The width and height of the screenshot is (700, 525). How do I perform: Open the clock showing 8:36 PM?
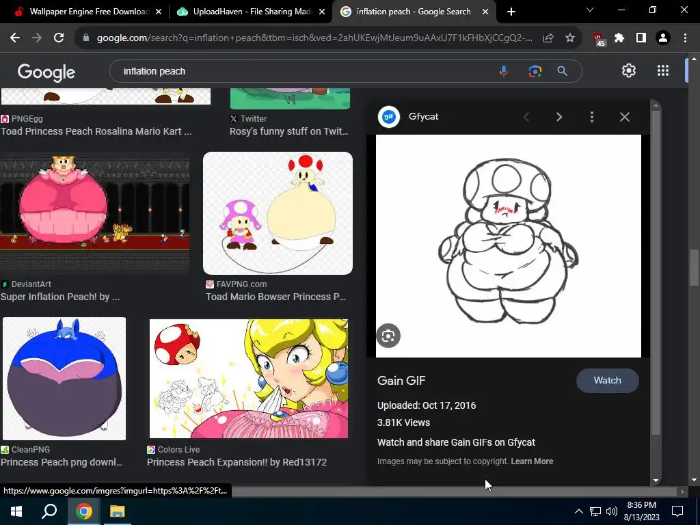[641, 511]
